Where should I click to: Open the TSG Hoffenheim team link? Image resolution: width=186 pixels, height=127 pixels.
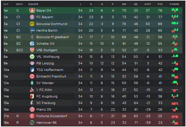(x=50, y=70)
